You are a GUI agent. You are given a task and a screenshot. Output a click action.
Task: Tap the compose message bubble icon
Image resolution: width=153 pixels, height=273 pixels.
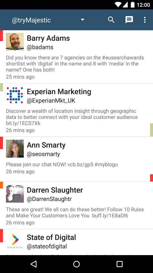(129, 20)
